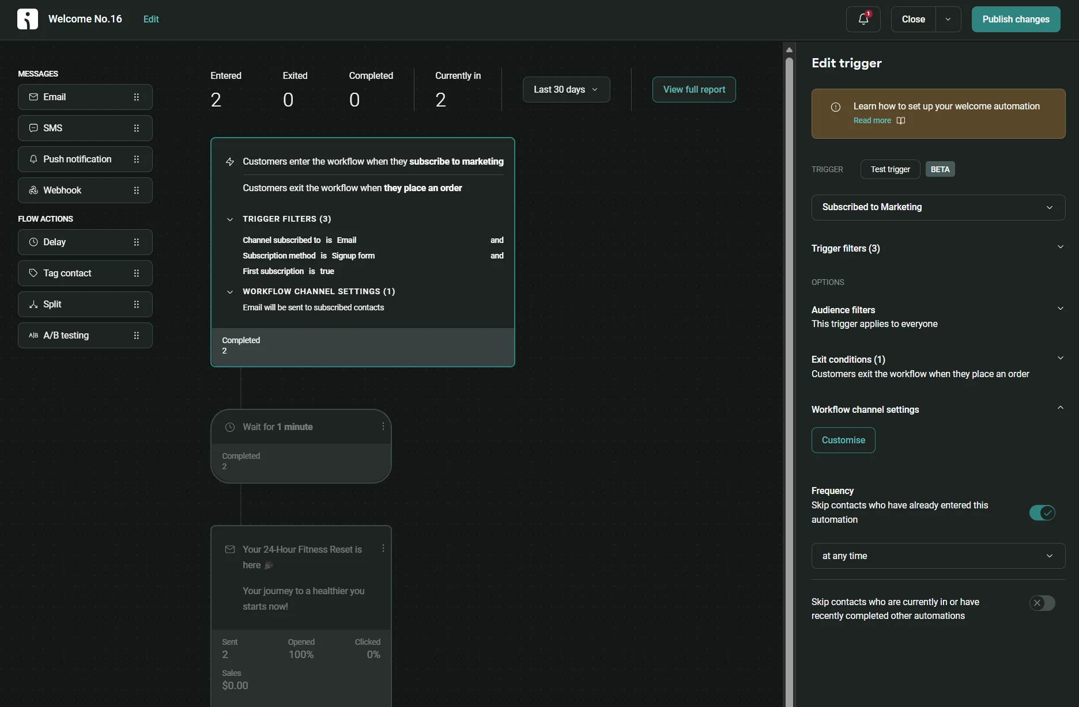
Task: Open the email step three-dot menu
Action: tap(383, 549)
